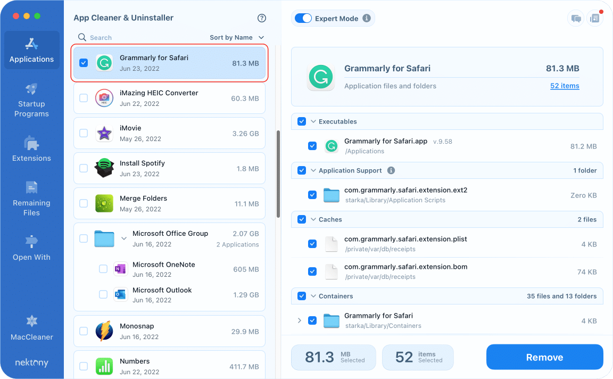Click the iMazing HEIC Converter icon
613x379 pixels.
(104, 98)
